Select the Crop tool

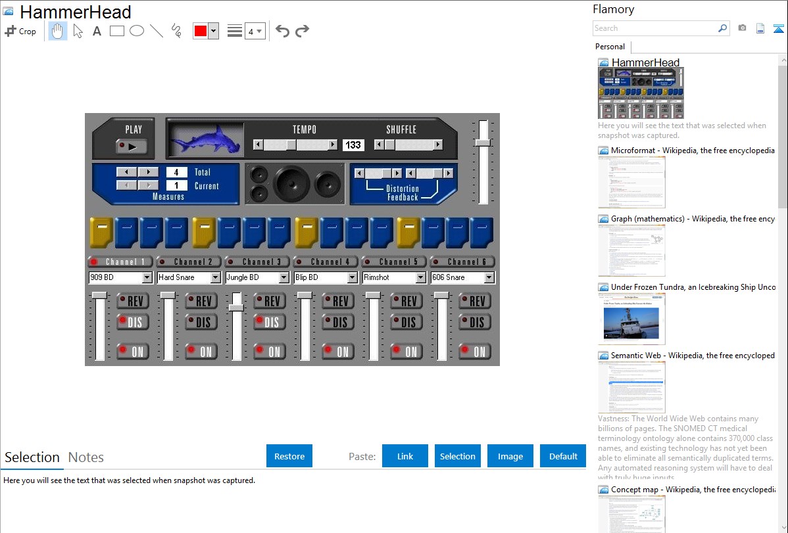pos(20,31)
